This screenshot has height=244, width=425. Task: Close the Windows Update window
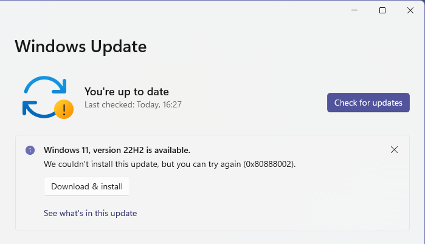click(x=410, y=10)
